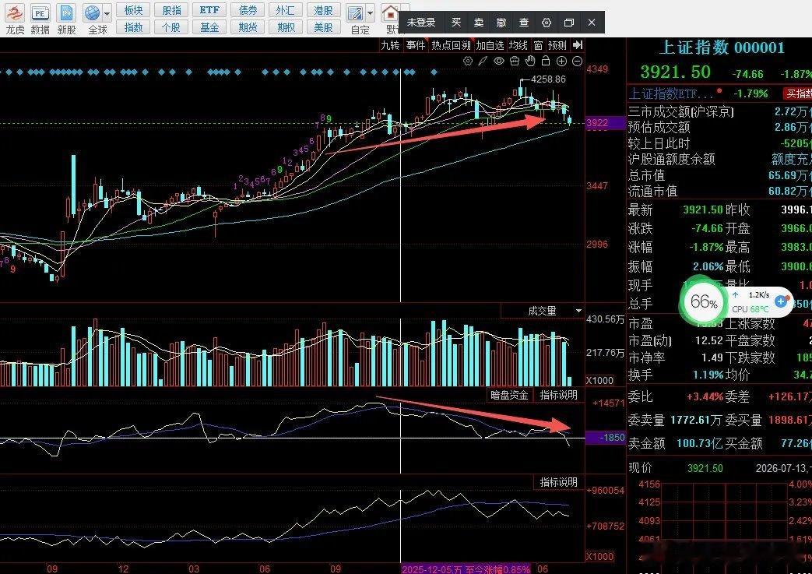
Task: Click 加自选 add to watchlist
Action: coord(490,46)
